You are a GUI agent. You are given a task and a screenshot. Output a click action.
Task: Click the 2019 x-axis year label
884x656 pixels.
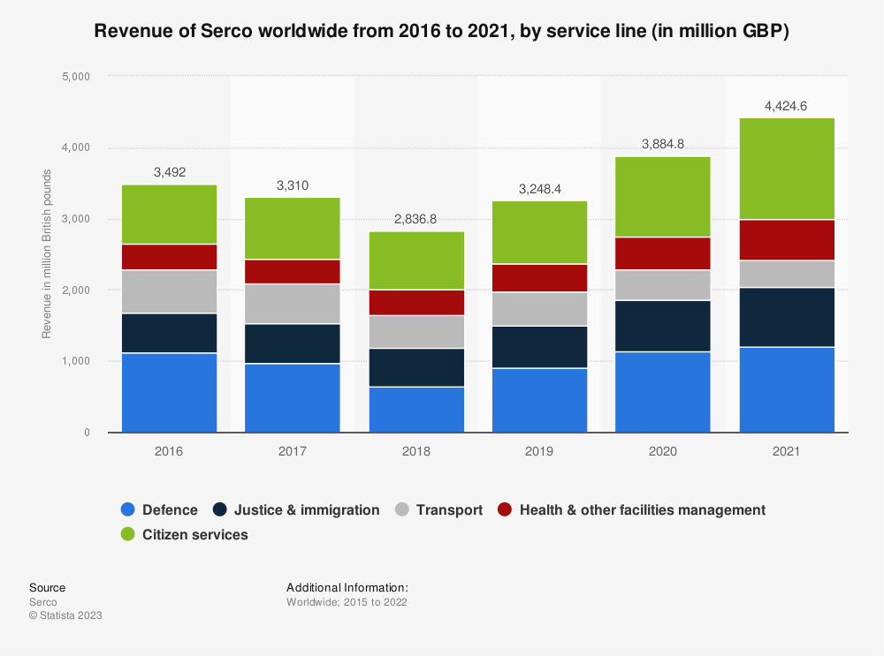coord(539,451)
